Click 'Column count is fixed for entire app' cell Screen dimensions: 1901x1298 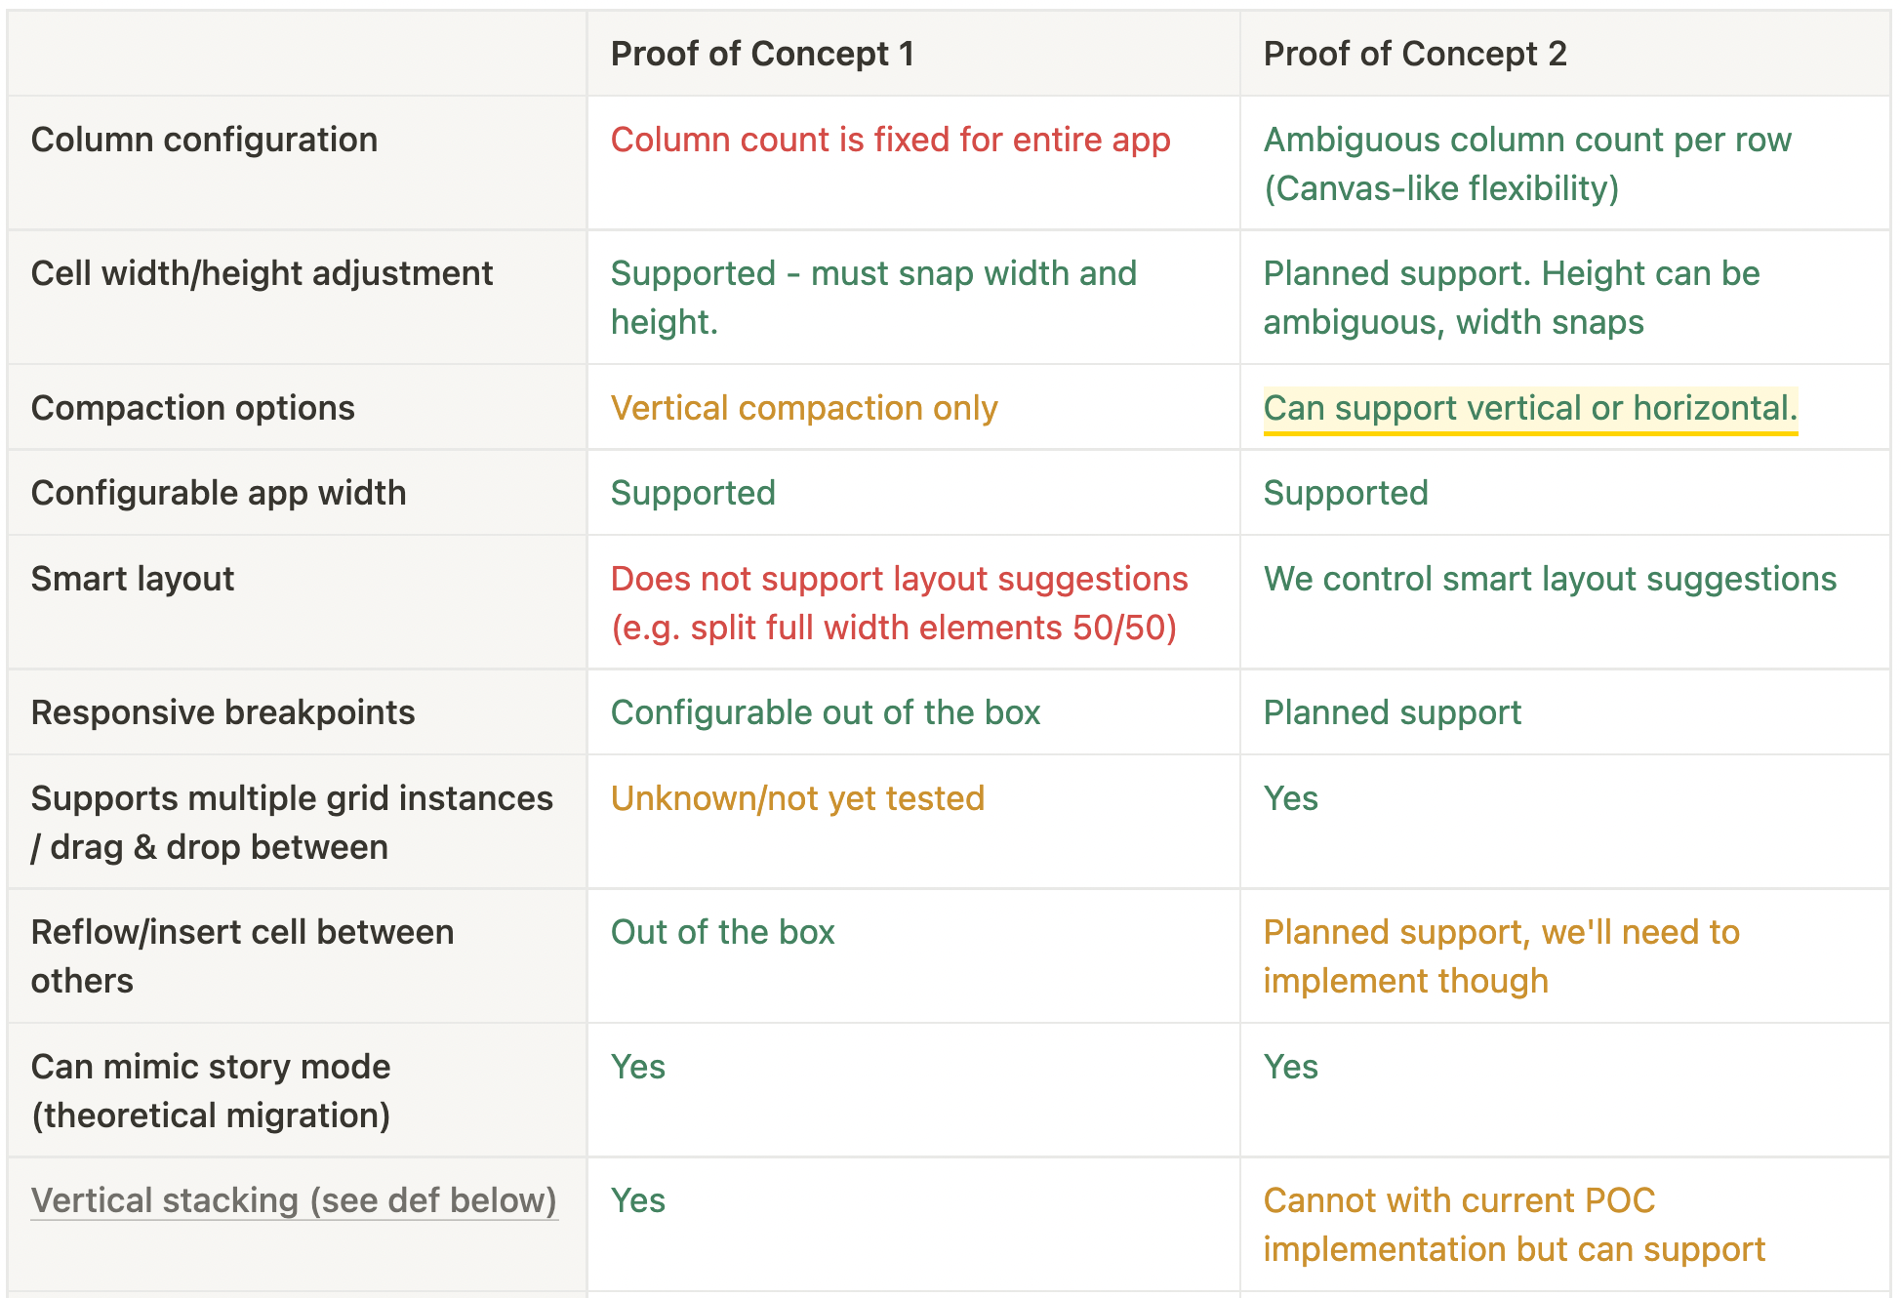tap(890, 140)
